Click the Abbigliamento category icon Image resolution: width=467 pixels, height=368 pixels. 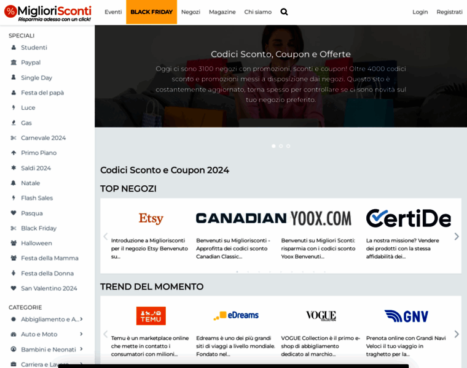(14, 320)
